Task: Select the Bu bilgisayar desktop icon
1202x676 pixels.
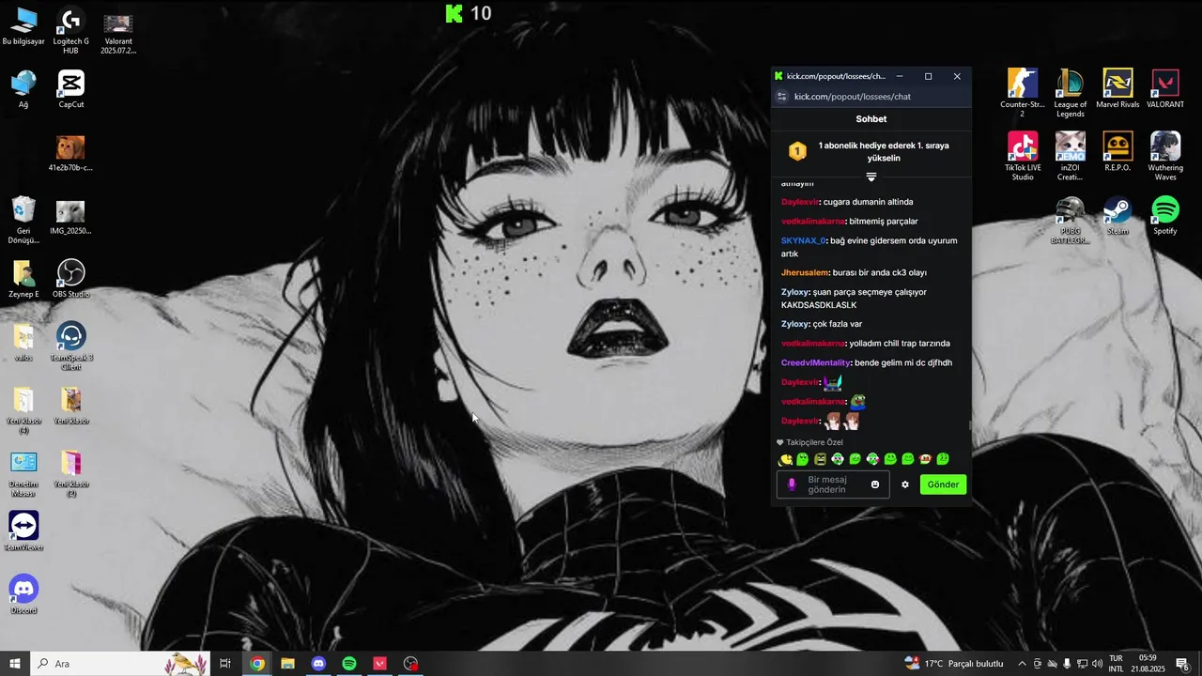Action: click(23, 26)
